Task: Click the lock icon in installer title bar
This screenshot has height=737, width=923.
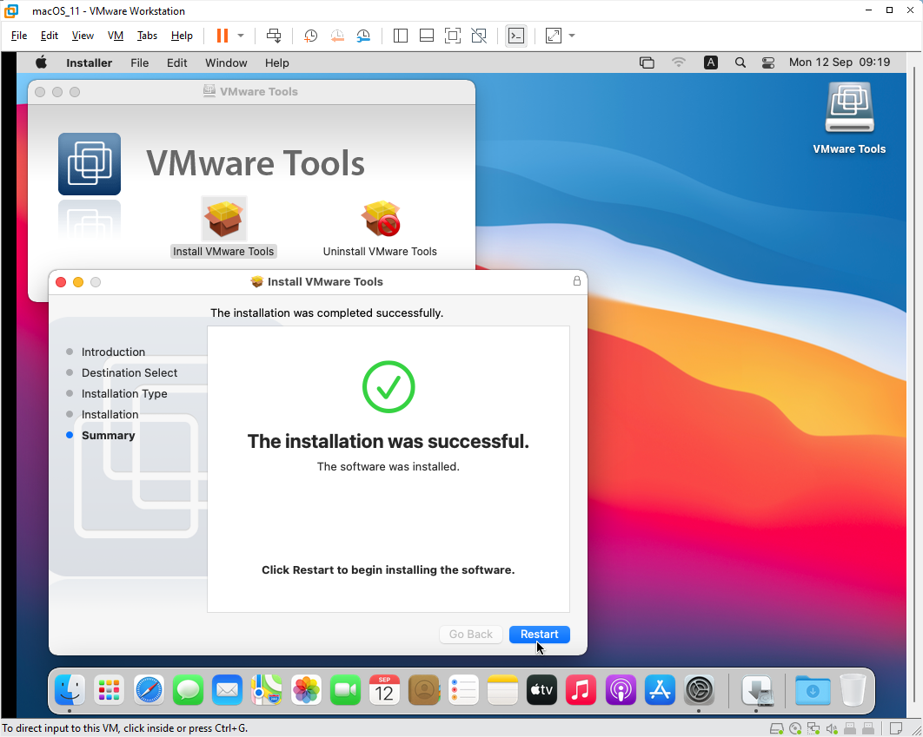Action: (x=577, y=281)
